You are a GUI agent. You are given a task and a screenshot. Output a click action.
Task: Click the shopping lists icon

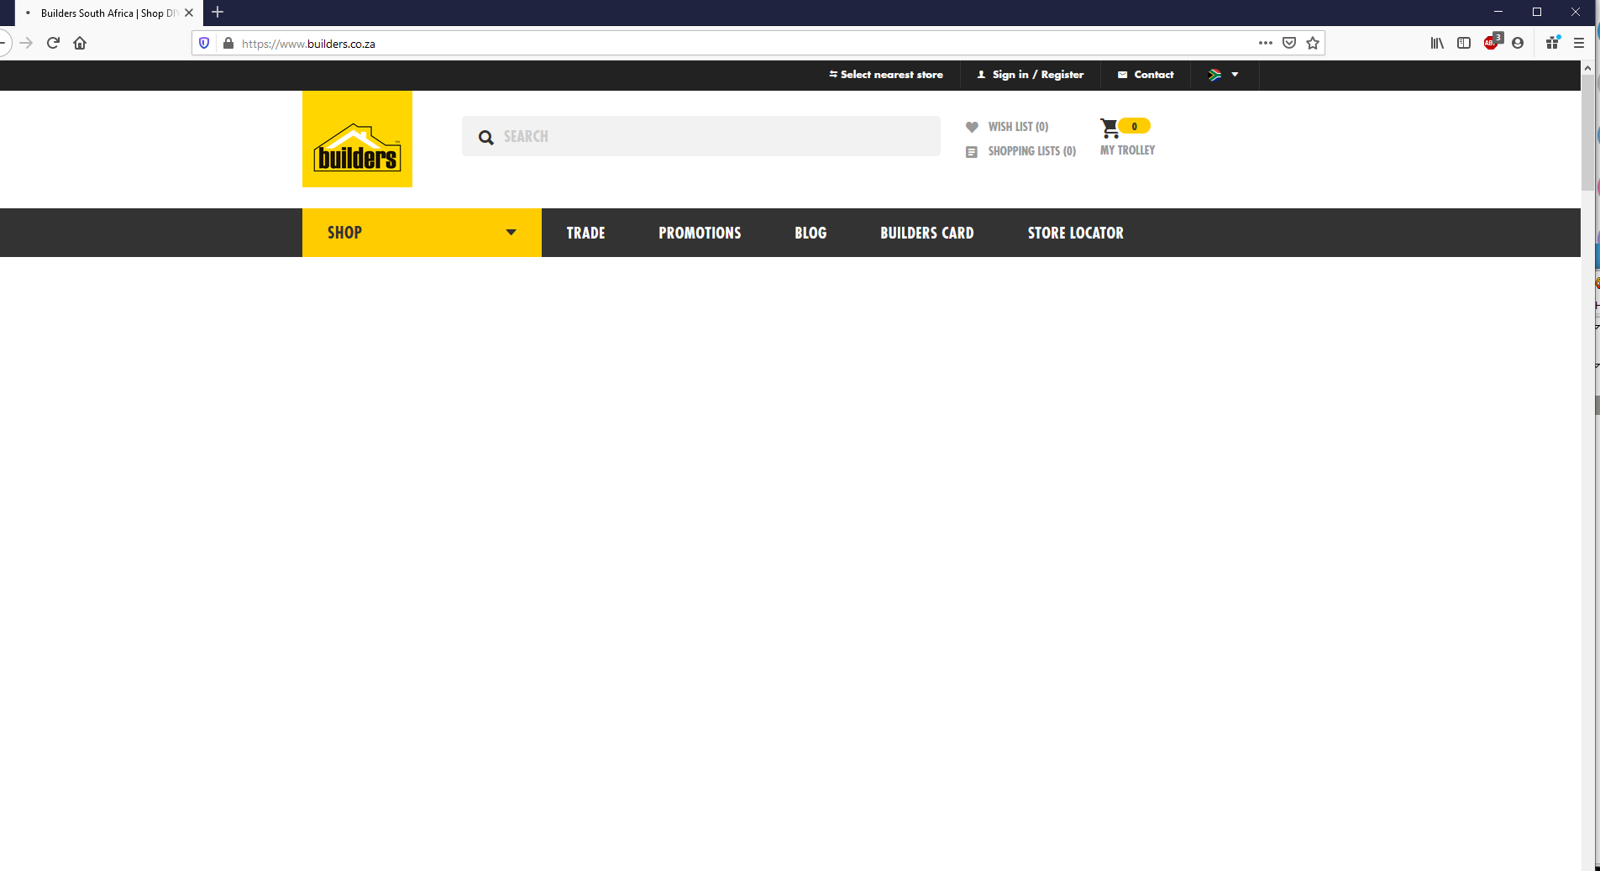pyautogui.click(x=972, y=152)
